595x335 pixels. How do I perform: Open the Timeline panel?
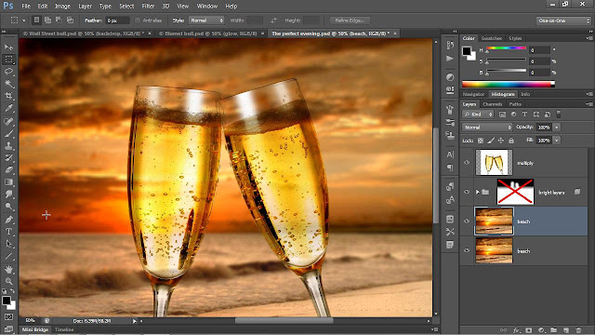point(64,329)
